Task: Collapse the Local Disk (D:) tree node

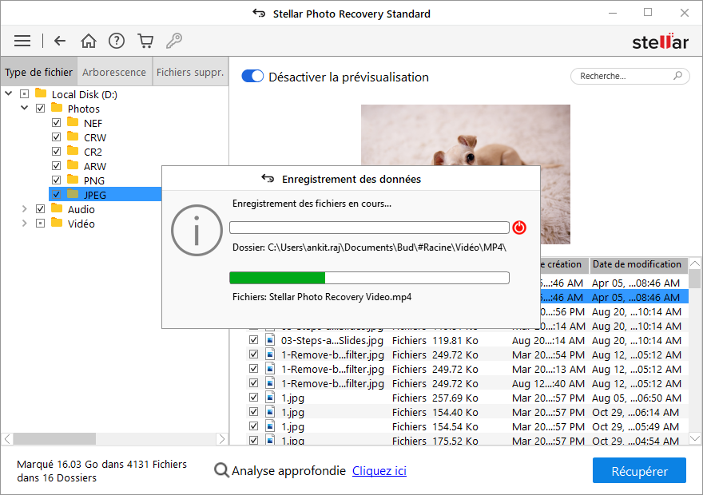Action: pos(9,94)
